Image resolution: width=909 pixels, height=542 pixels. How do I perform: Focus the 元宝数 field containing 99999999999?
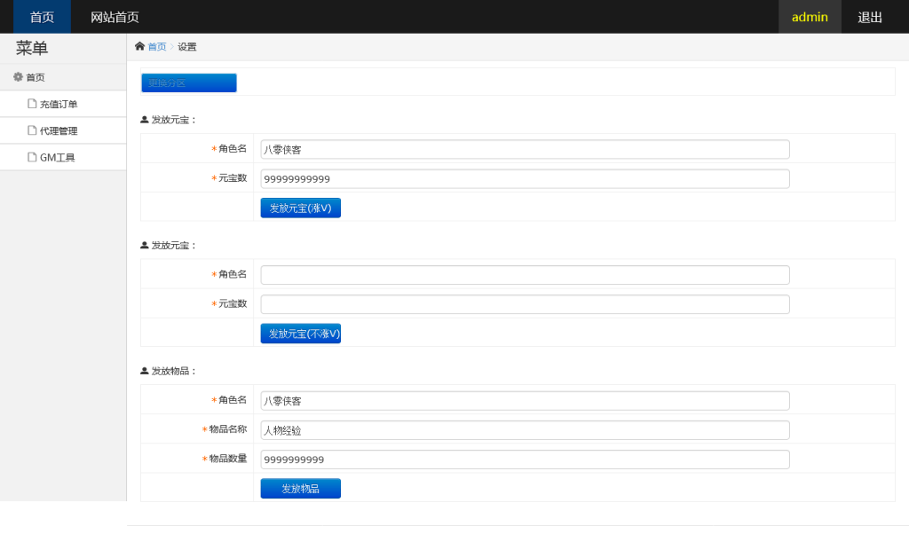(525, 179)
